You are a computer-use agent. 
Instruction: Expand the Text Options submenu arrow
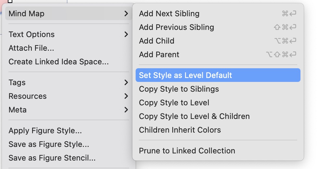tap(126, 34)
